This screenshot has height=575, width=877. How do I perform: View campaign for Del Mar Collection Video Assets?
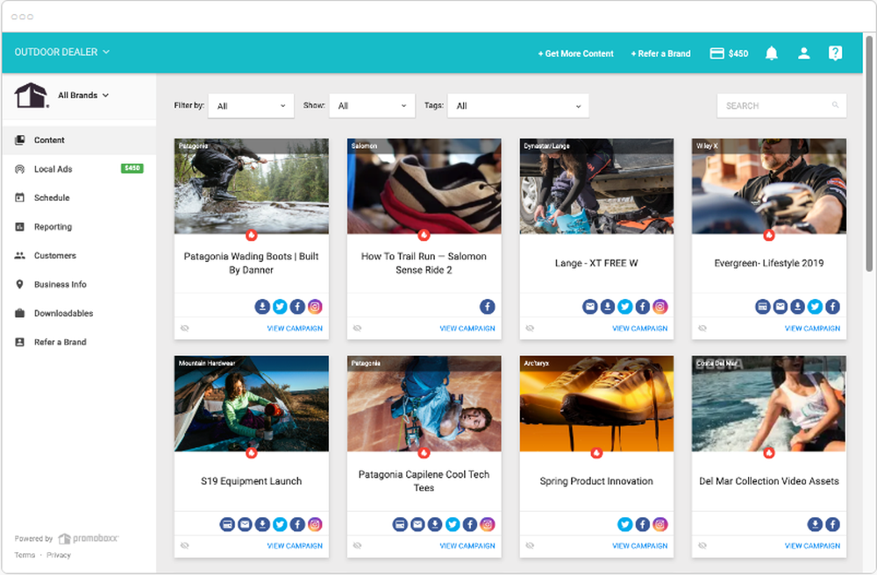tap(812, 546)
